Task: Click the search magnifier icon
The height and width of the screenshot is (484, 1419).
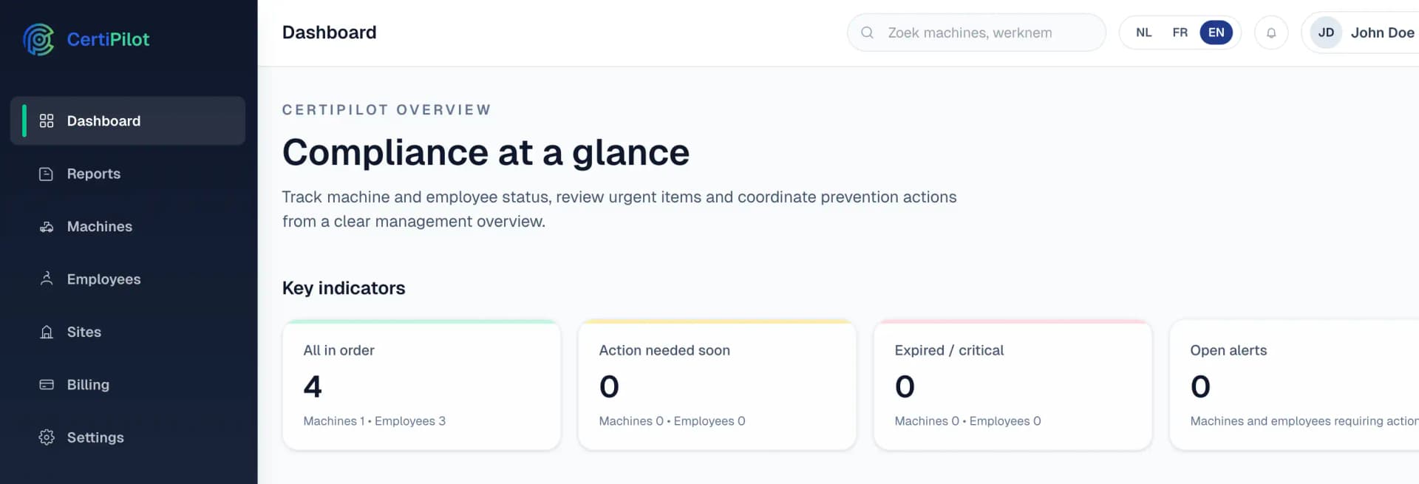Action: pyautogui.click(x=868, y=33)
